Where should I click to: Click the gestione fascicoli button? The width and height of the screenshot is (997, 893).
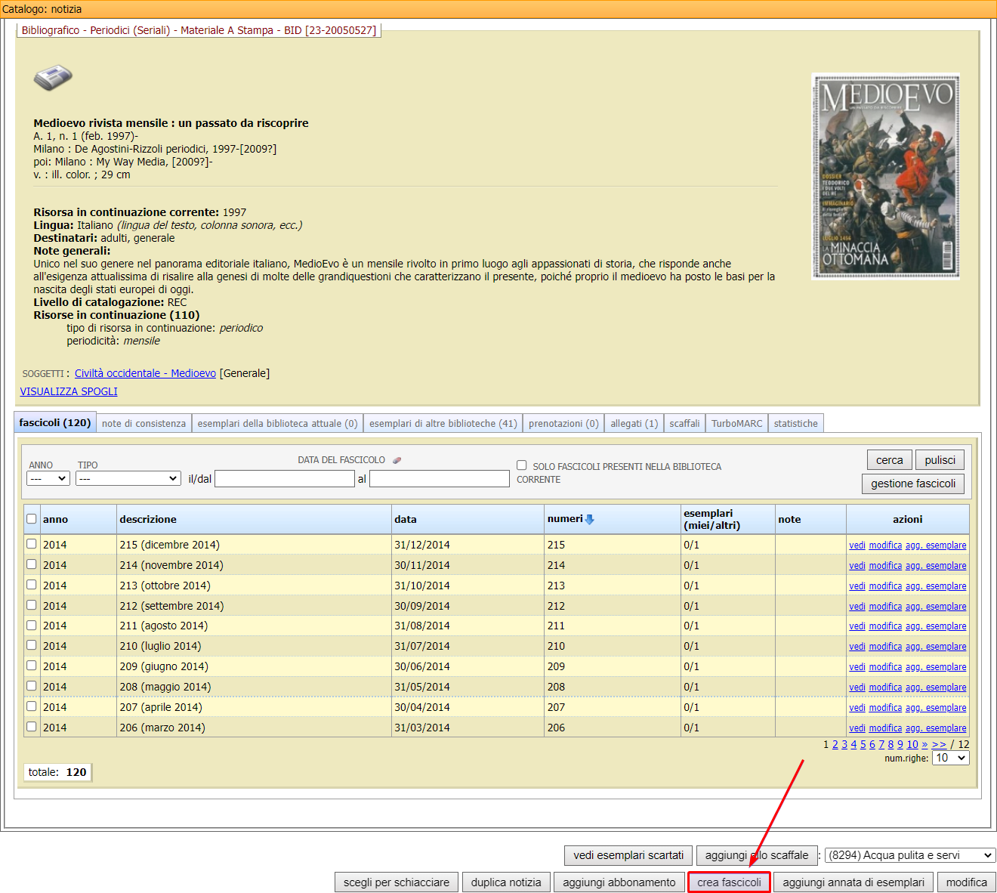coord(912,484)
